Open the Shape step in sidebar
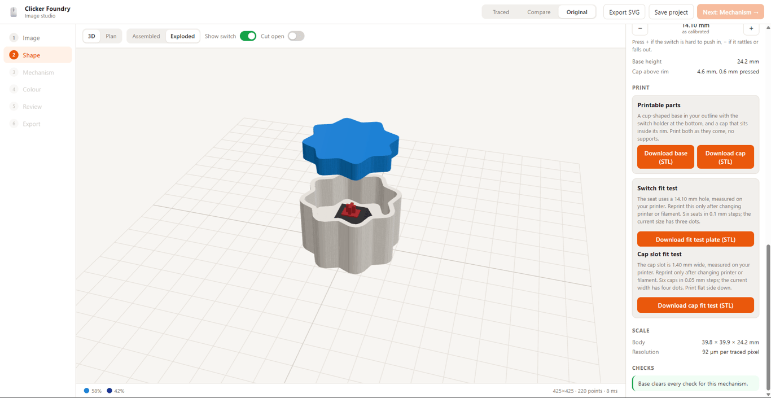This screenshot has height=398, width=771. coord(38,55)
